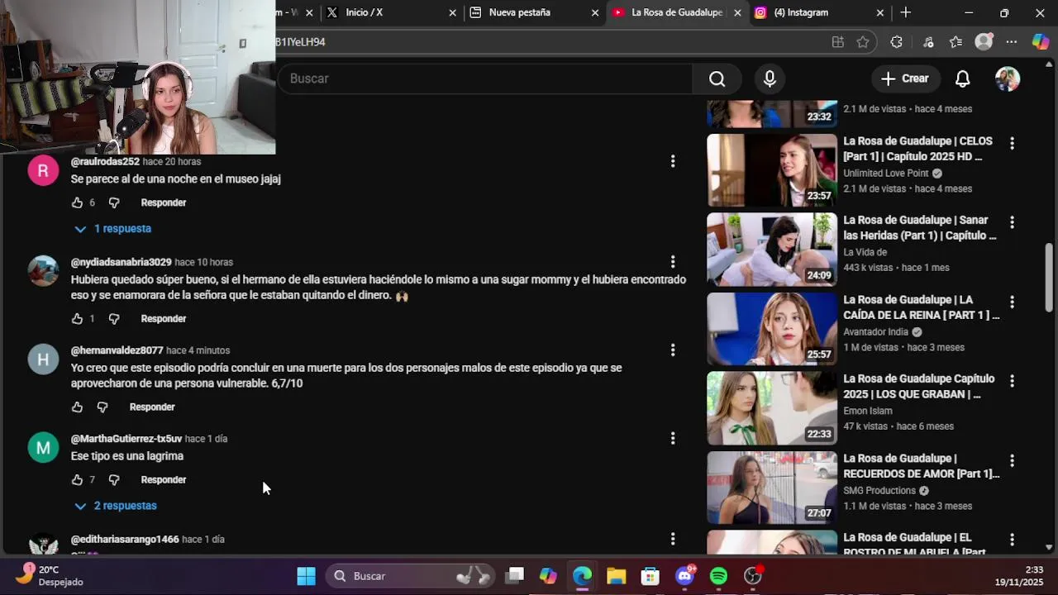1058x595 pixels.
Task: Open Edge extensions puzzle icon
Action: [x=897, y=42]
